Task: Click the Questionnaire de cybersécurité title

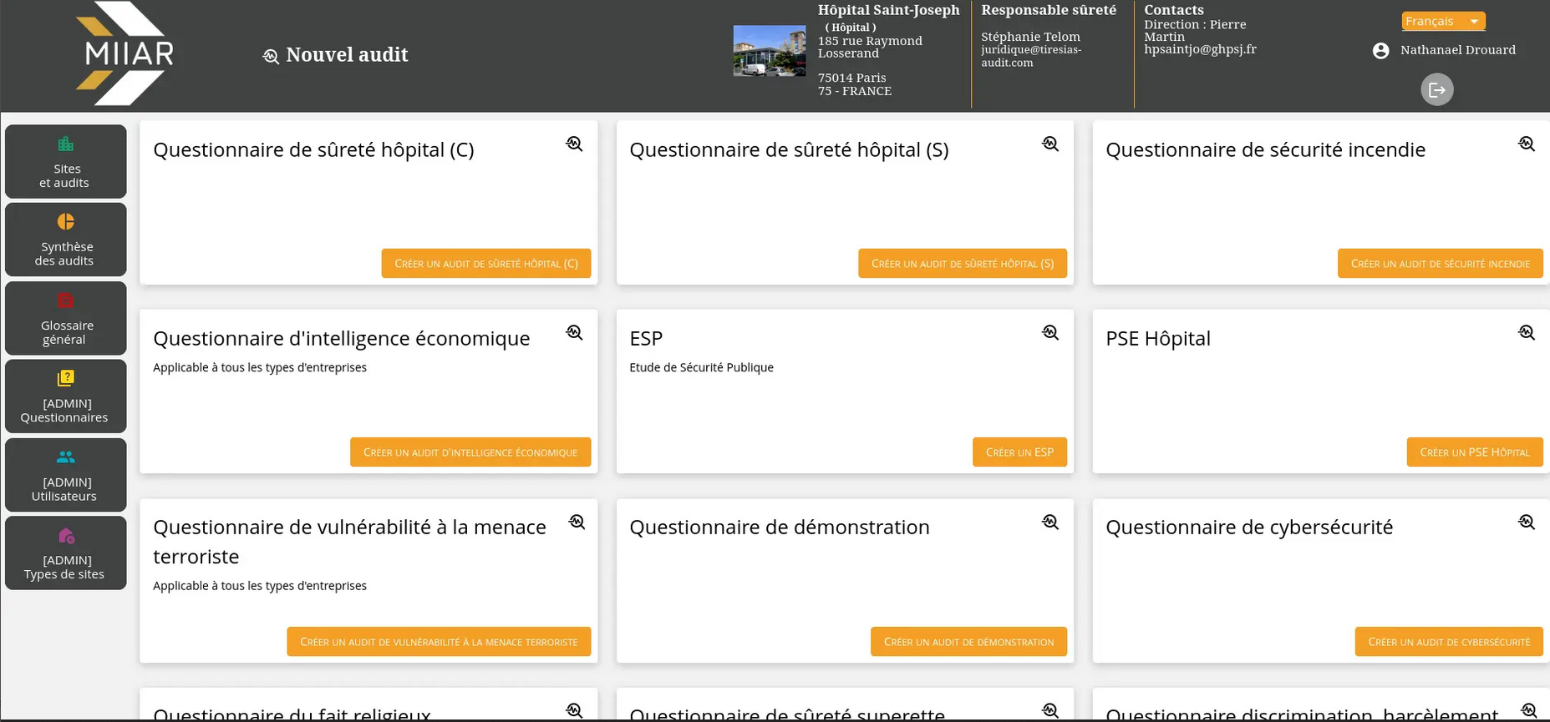Action: (1249, 528)
